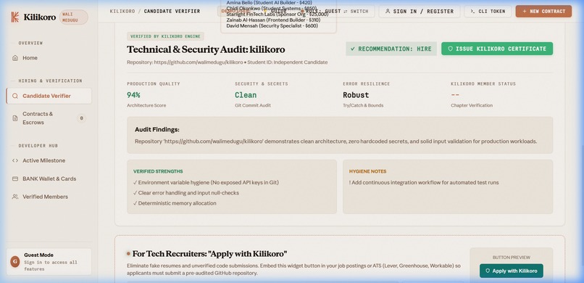Screen dimensions: 584x283
Task: Click the Apply with Kilikoro preview button
Action: click(512, 271)
